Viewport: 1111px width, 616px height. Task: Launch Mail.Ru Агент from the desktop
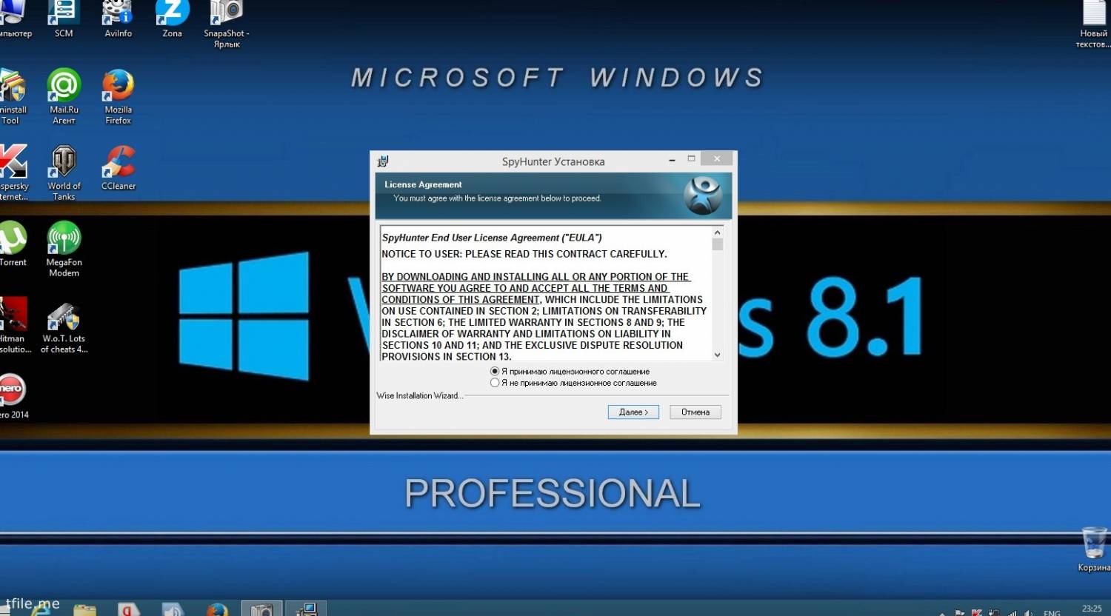64,96
